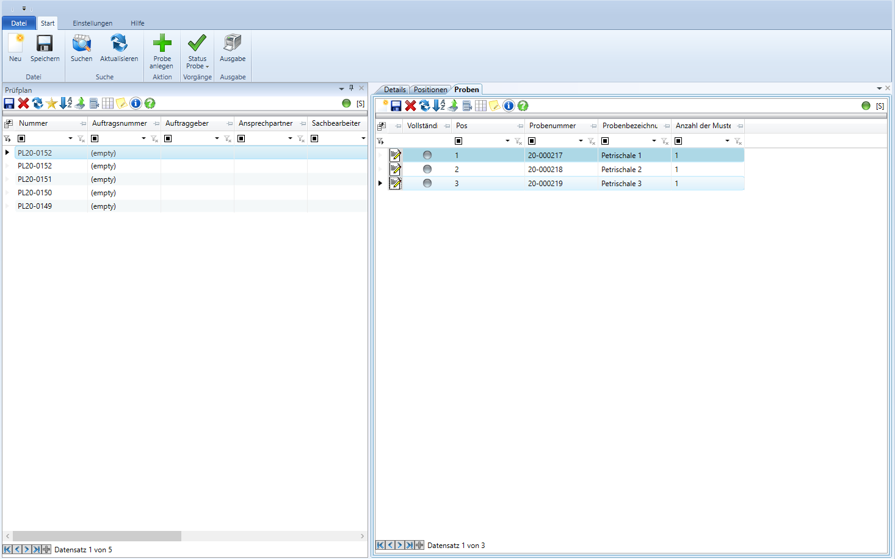Open the Datei menu tab
The height and width of the screenshot is (559, 895).
tap(19, 23)
